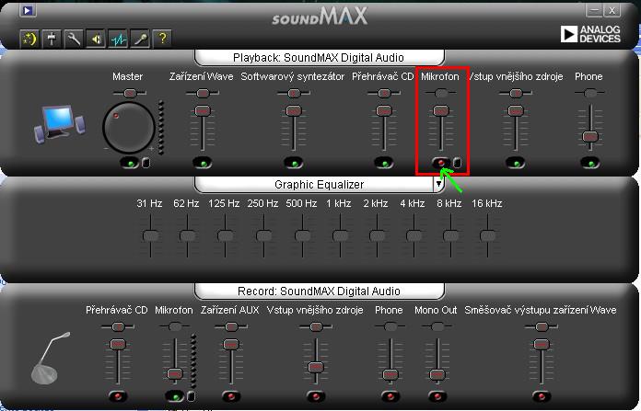This screenshot has height=411, width=641.
Task: Click the 'Směšovač výstupu zařízení Wave' label
Action: point(541,310)
